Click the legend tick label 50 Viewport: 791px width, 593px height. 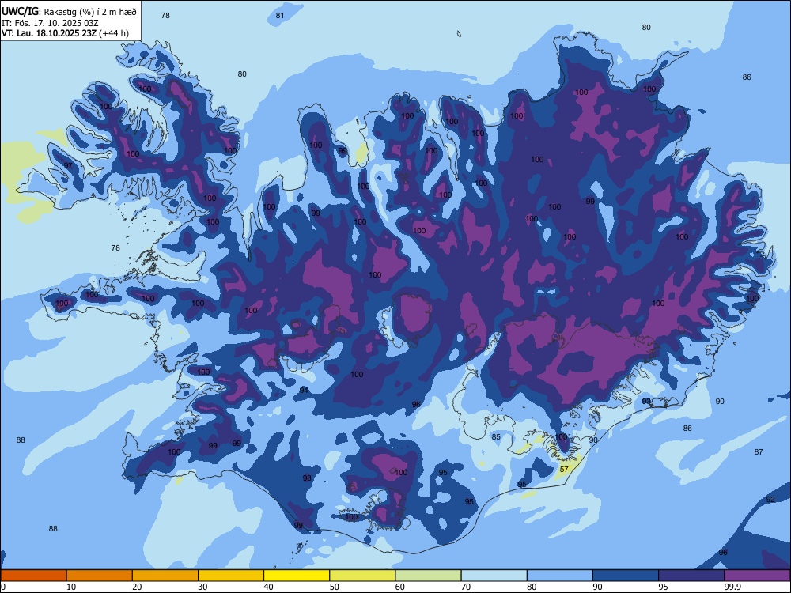coord(335,587)
